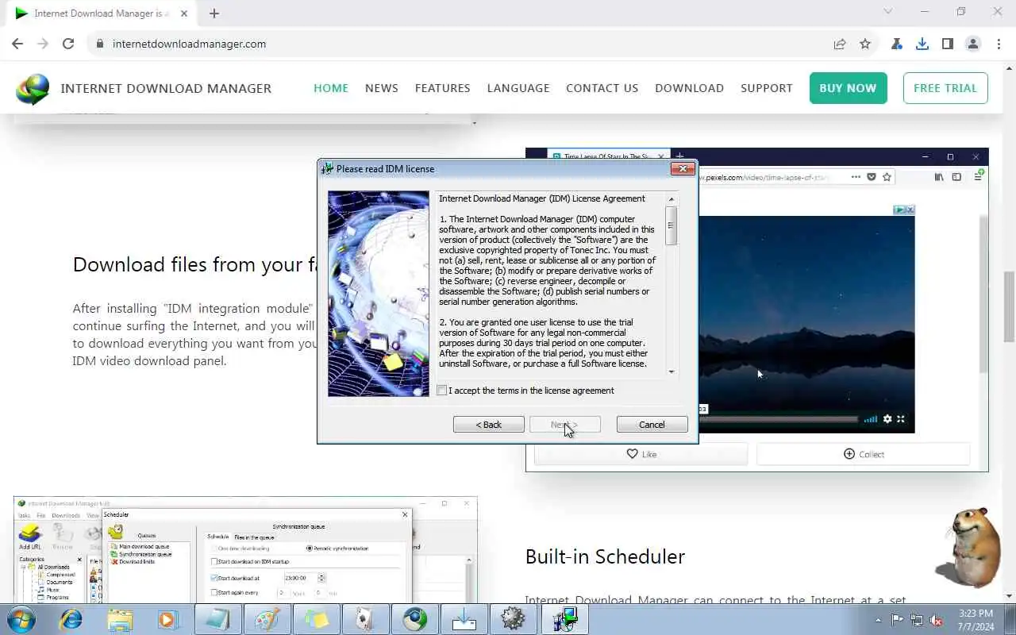Open the DOWNLOAD nav item
The image size is (1016, 635).
click(x=690, y=88)
